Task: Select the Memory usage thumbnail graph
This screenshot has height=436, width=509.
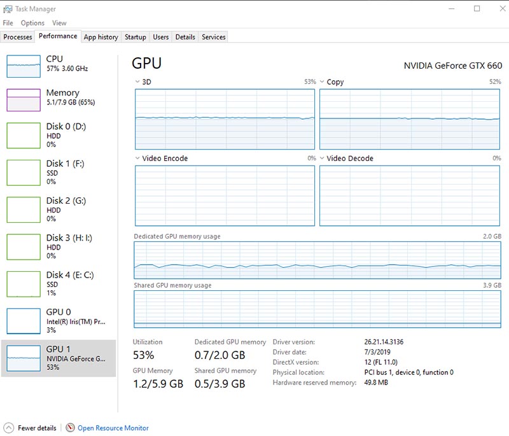Action: (x=24, y=100)
